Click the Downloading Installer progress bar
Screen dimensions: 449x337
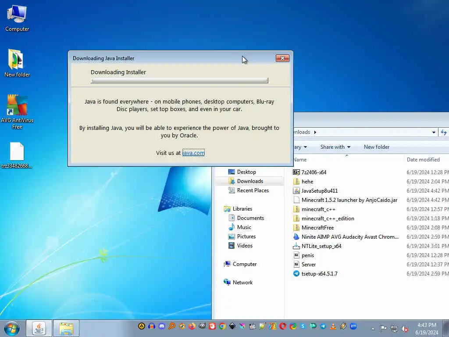click(179, 81)
